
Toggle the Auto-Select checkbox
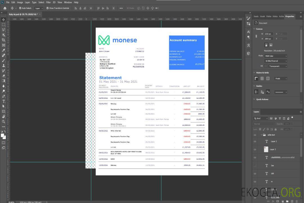pos(20,8)
